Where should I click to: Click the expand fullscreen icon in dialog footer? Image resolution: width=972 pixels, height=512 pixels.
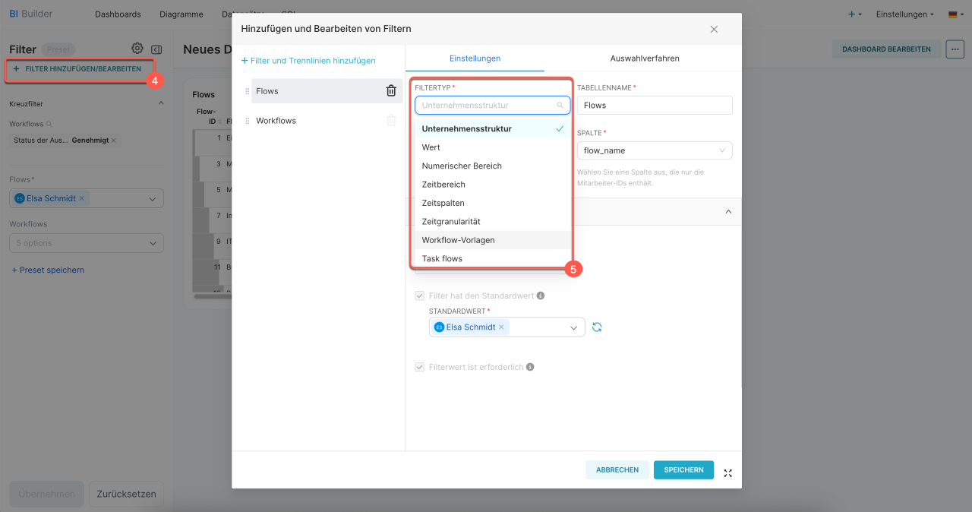point(728,473)
